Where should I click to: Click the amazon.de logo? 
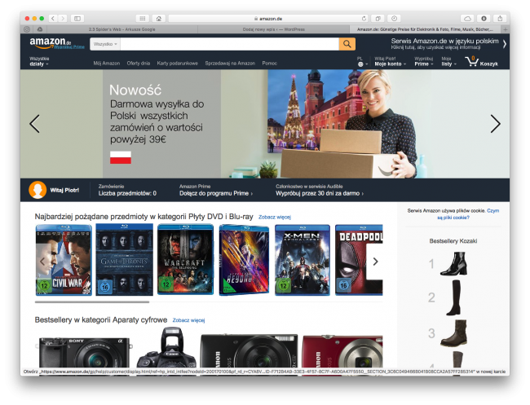coord(51,42)
